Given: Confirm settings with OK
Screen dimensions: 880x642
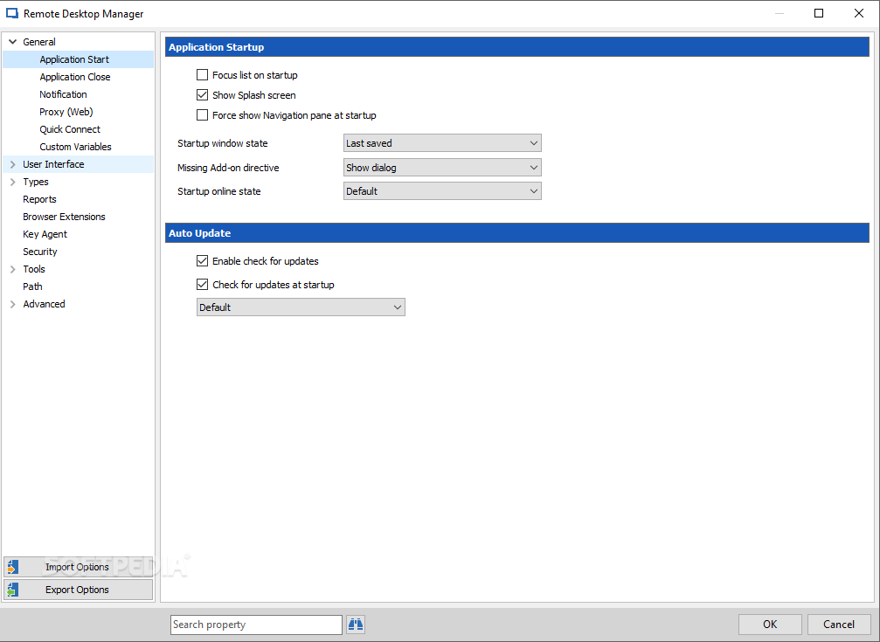Looking at the screenshot, I should [x=770, y=624].
